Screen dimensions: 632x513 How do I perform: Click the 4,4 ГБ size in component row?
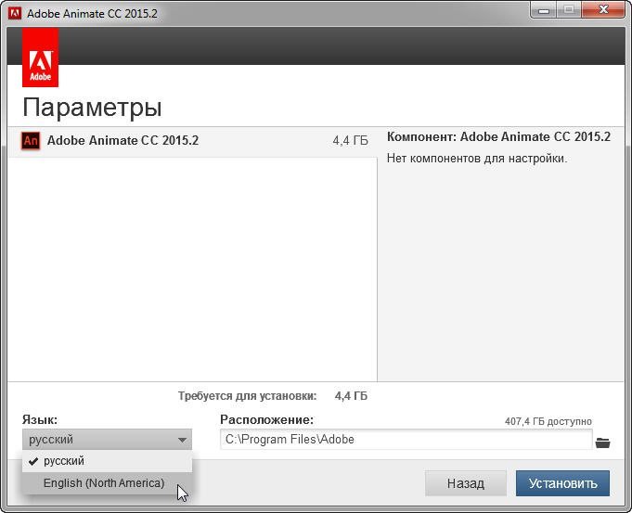[350, 141]
